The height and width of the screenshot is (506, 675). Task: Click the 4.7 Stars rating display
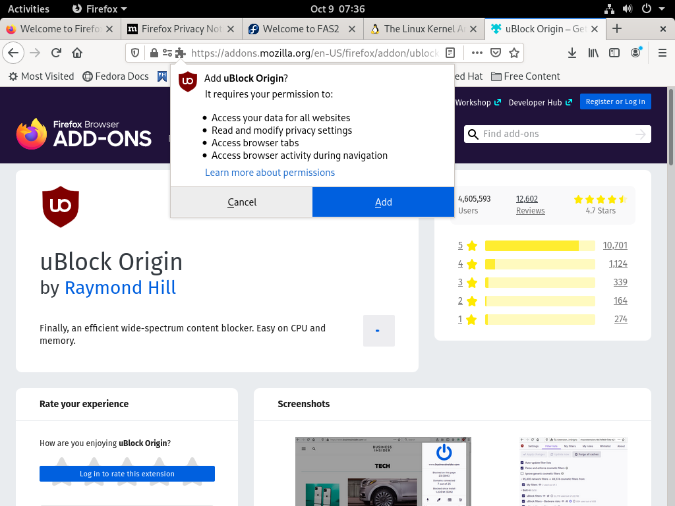601,204
